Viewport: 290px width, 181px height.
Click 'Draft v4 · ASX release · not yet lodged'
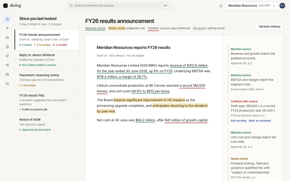click(121, 56)
